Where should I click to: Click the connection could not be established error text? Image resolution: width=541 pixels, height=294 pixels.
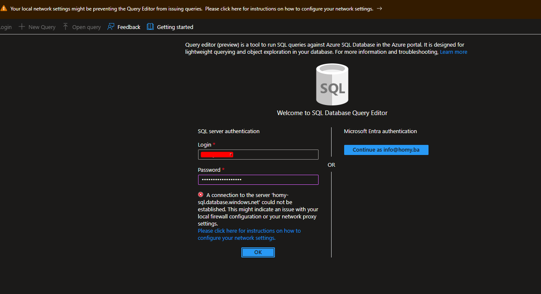[258, 210]
